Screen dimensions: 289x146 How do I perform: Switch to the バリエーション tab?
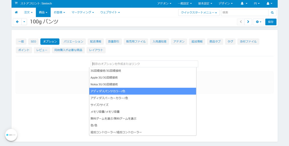click(x=73, y=42)
